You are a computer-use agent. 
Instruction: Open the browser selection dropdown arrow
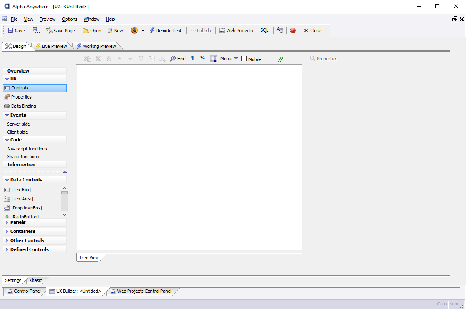143,31
